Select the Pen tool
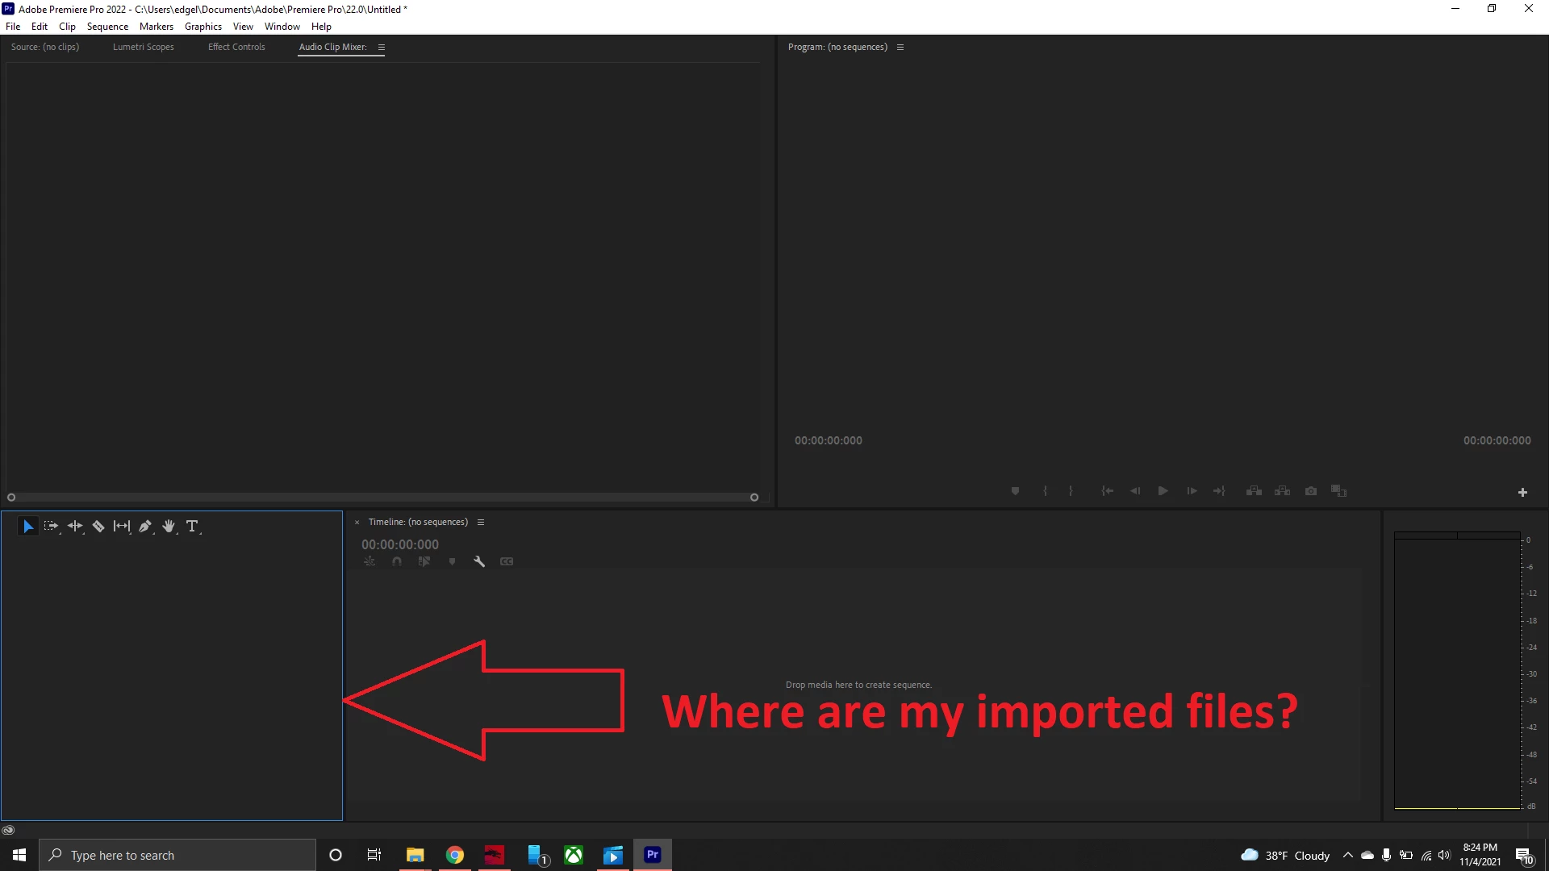The image size is (1549, 871). (145, 527)
